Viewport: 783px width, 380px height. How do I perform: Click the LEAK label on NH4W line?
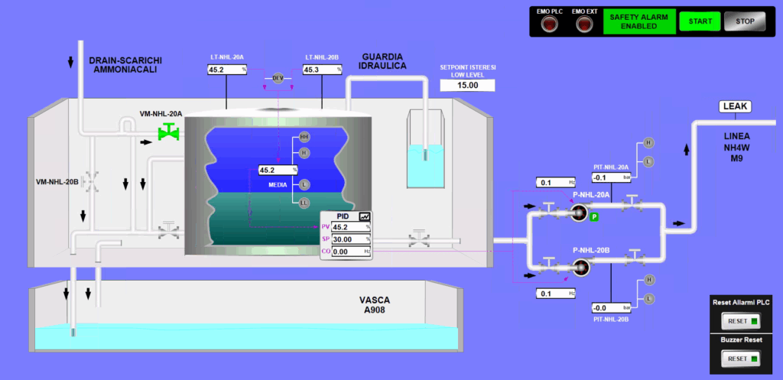point(738,106)
